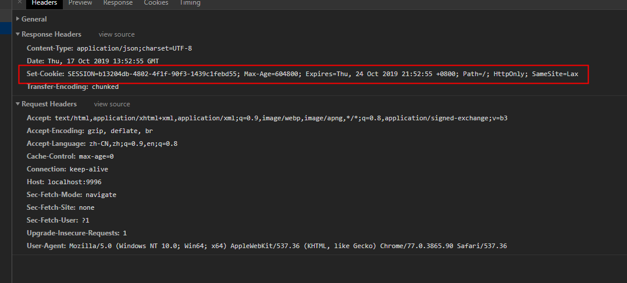Switch to the Preview tab
The width and height of the screenshot is (627, 283).
tap(80, 3)
